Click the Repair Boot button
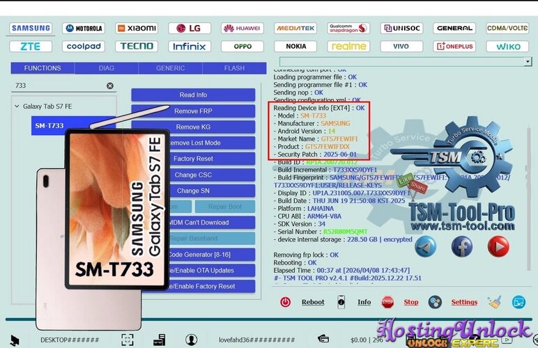 pos(225,207)
